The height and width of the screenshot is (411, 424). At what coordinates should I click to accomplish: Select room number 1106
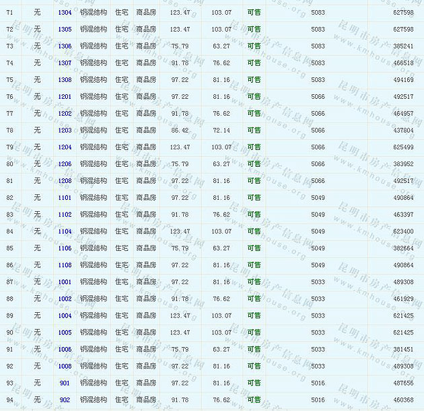65,248
